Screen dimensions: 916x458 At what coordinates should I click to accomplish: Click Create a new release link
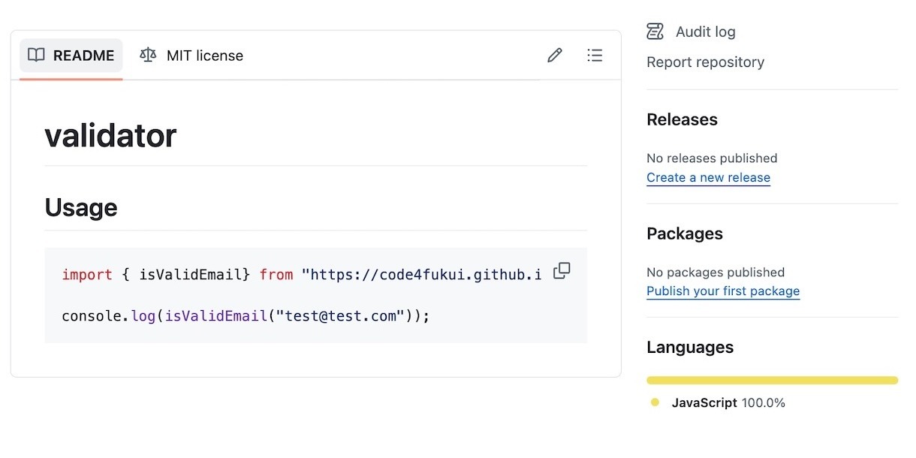tap(708, 178)
